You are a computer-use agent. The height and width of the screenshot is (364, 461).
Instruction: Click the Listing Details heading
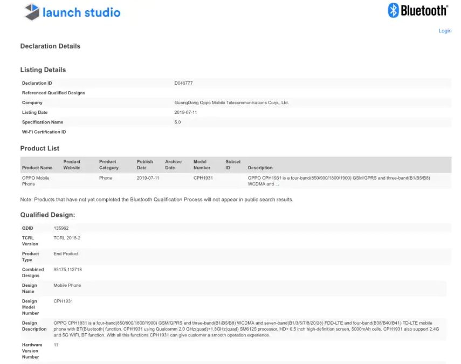pyautogui.click(x=43, y=70)
